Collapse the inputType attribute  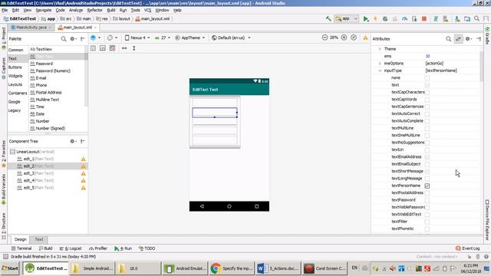pyautogui.click(x=380, y=71)
